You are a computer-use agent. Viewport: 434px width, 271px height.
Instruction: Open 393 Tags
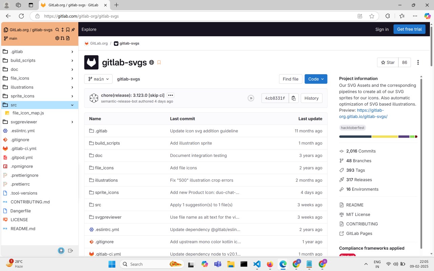pos(355,170)
